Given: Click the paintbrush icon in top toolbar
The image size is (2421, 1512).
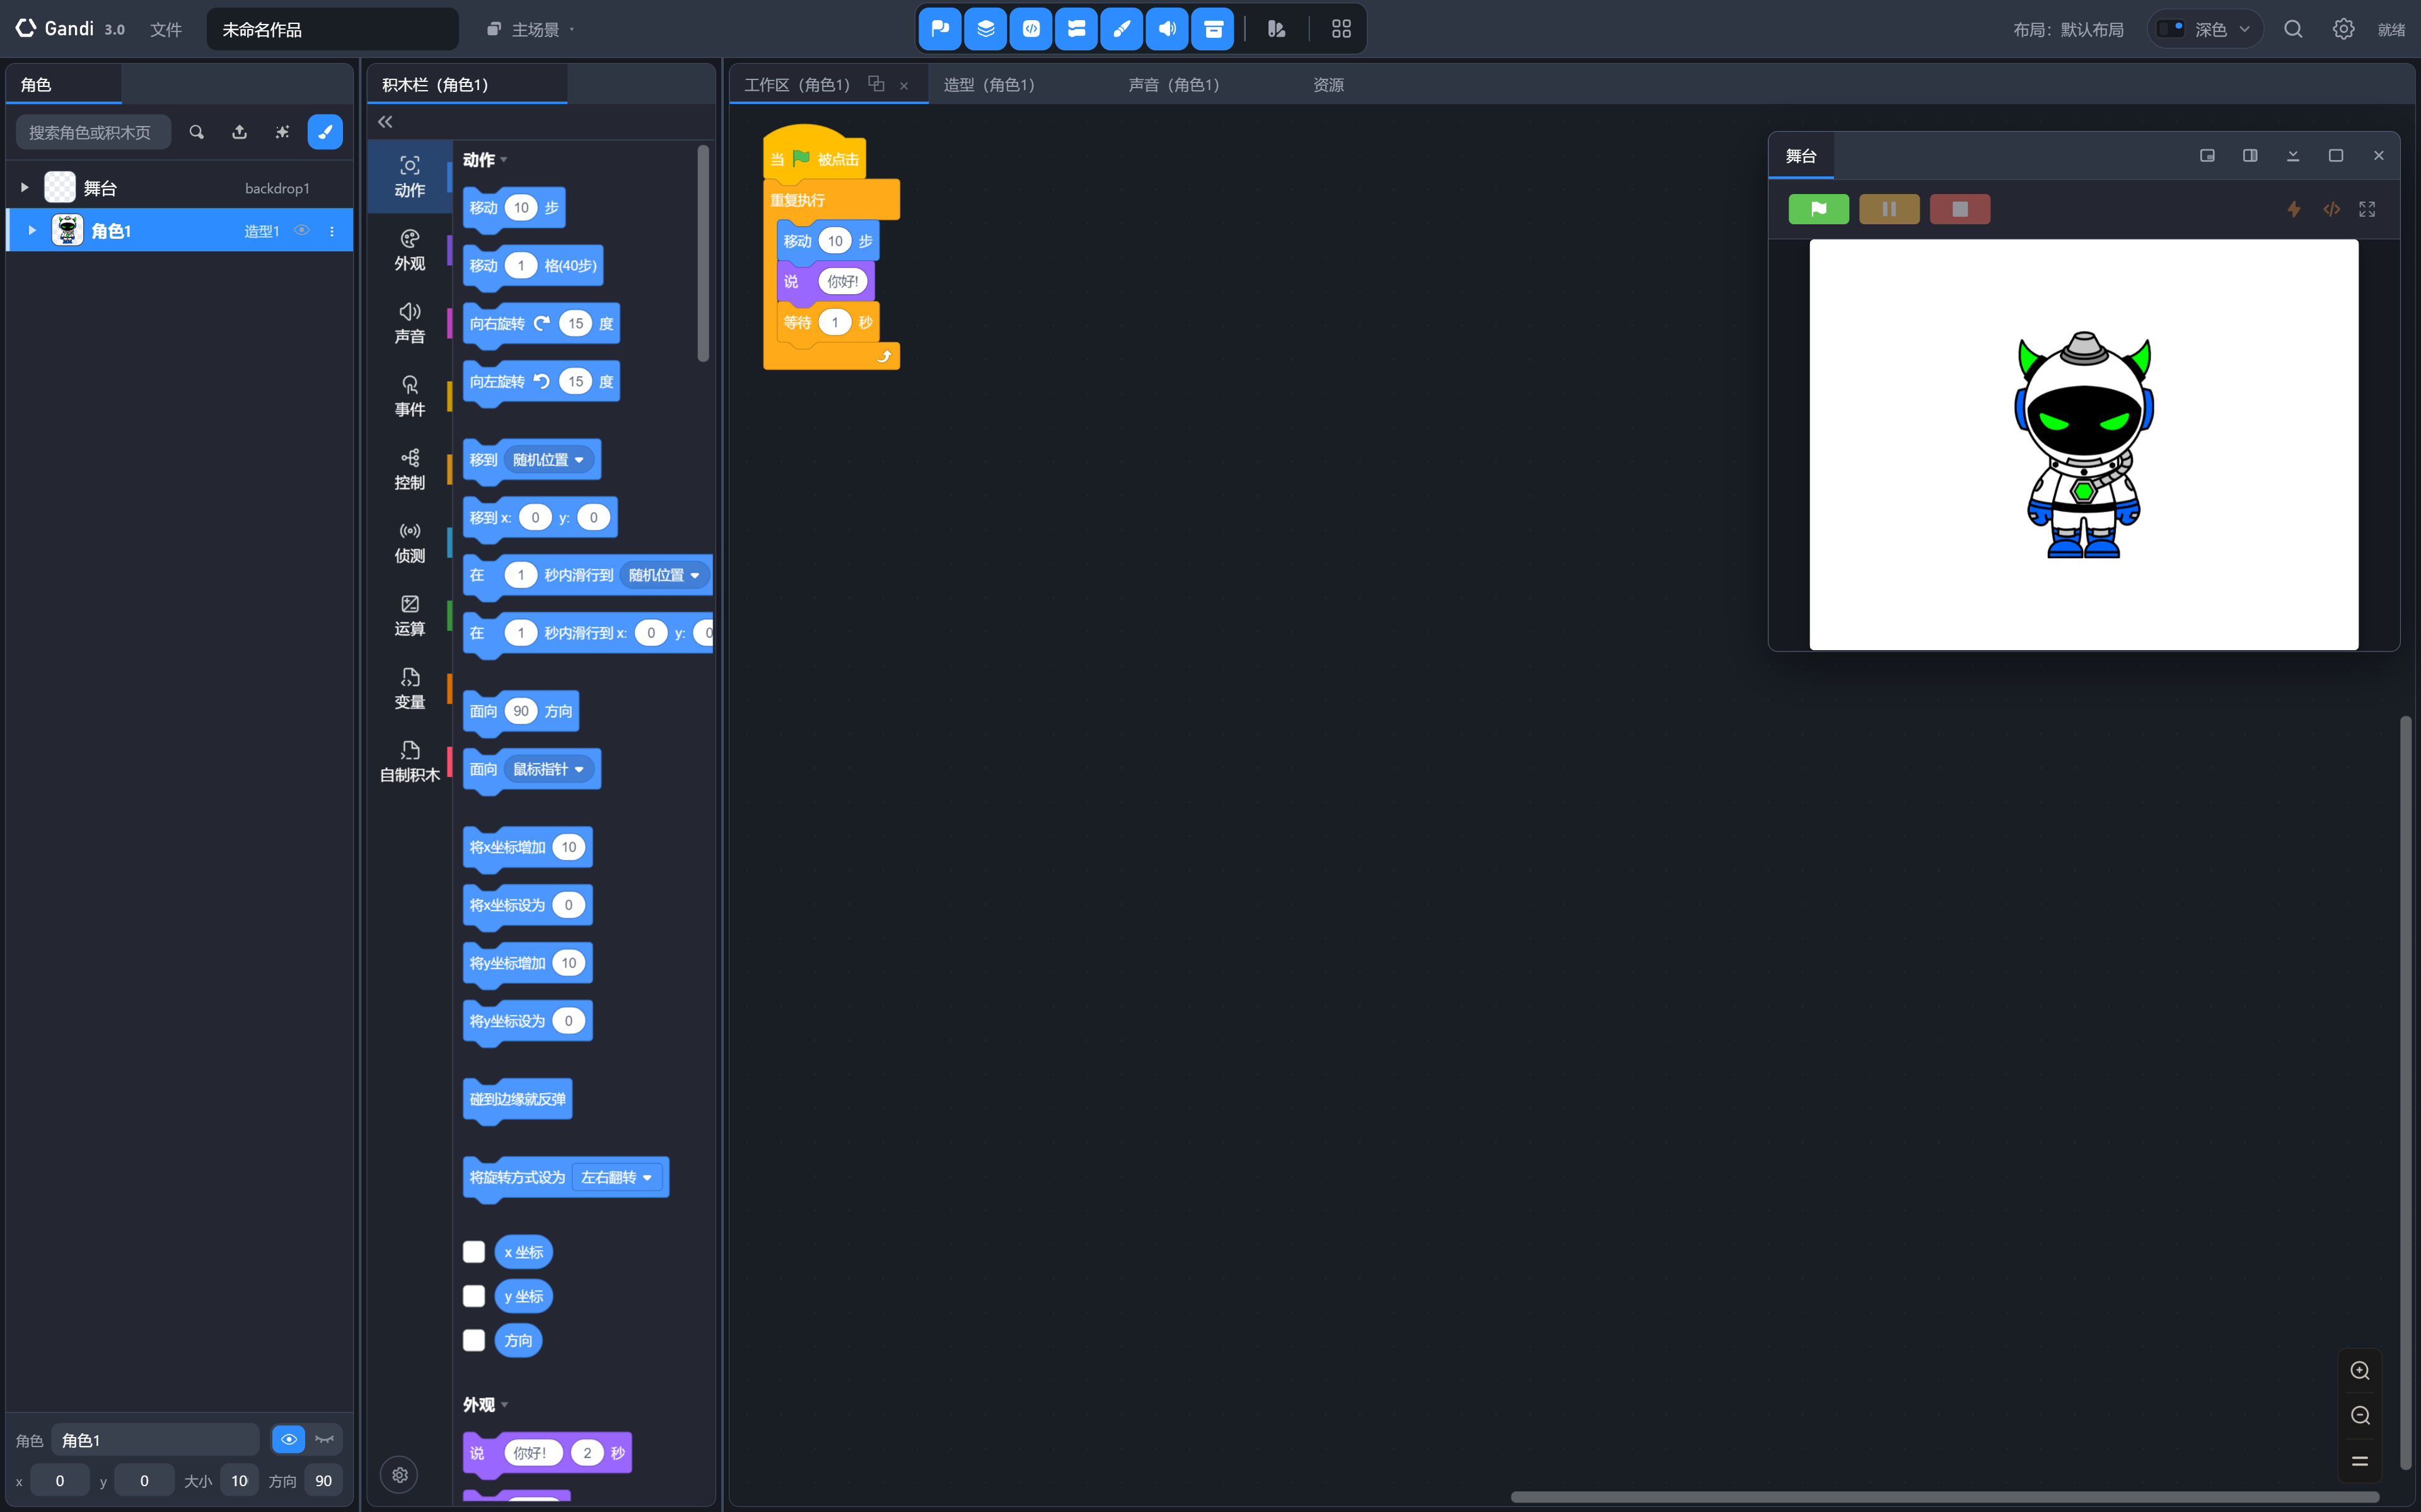Looking at the screenshot, I should 1122,29.
